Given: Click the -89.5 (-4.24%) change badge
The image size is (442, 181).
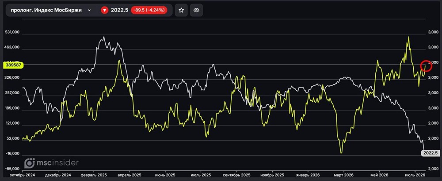Looking at the screenshot, I should click(x=149, y=11).
